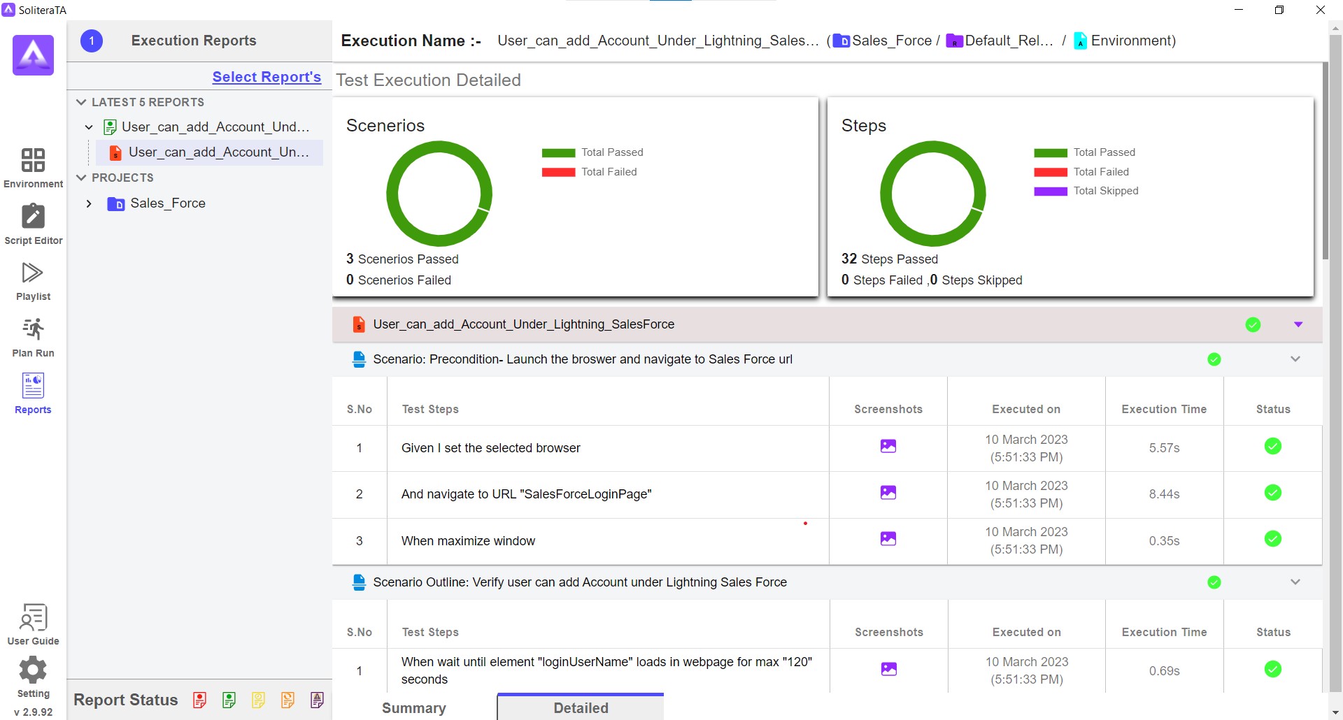This screenshot has width=1343, height=720.
Task: Click the '5.57s' execution time cell
Action: pyautogui.click(x=1164, y=448)
